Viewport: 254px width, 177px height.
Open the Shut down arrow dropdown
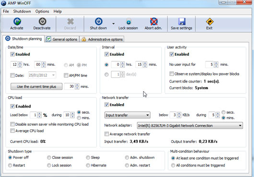(114, 24)
